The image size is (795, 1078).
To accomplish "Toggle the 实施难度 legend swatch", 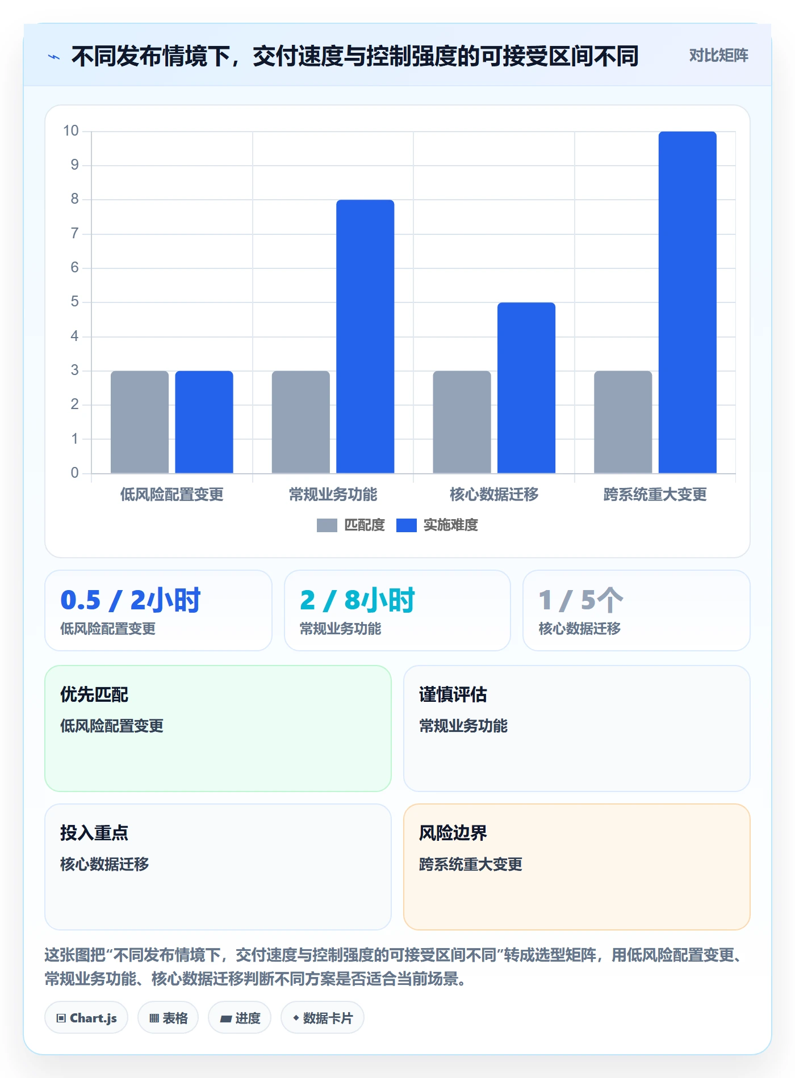I will (x=406, y=525).
